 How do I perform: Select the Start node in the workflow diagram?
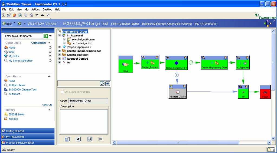(126, 64)
